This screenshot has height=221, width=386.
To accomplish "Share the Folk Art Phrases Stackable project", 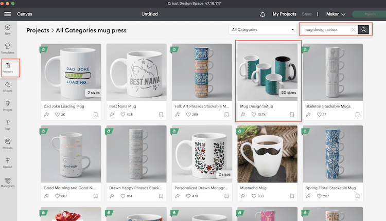I will point(177,114).
